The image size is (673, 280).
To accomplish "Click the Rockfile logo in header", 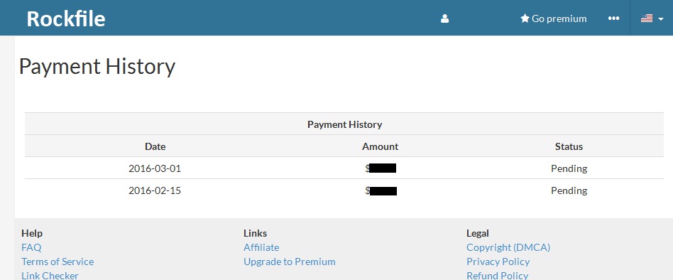I will [66, 19].
